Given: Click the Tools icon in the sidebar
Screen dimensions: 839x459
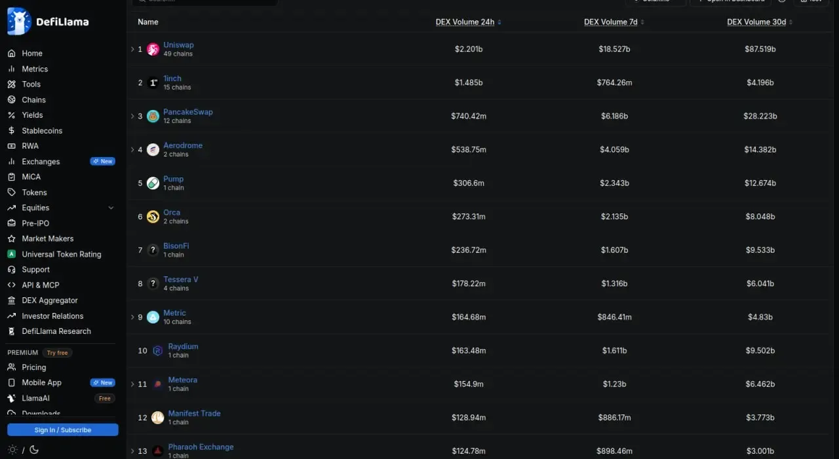Looking at the screenshot, I should pyautogui.click(x=11, y=84).
